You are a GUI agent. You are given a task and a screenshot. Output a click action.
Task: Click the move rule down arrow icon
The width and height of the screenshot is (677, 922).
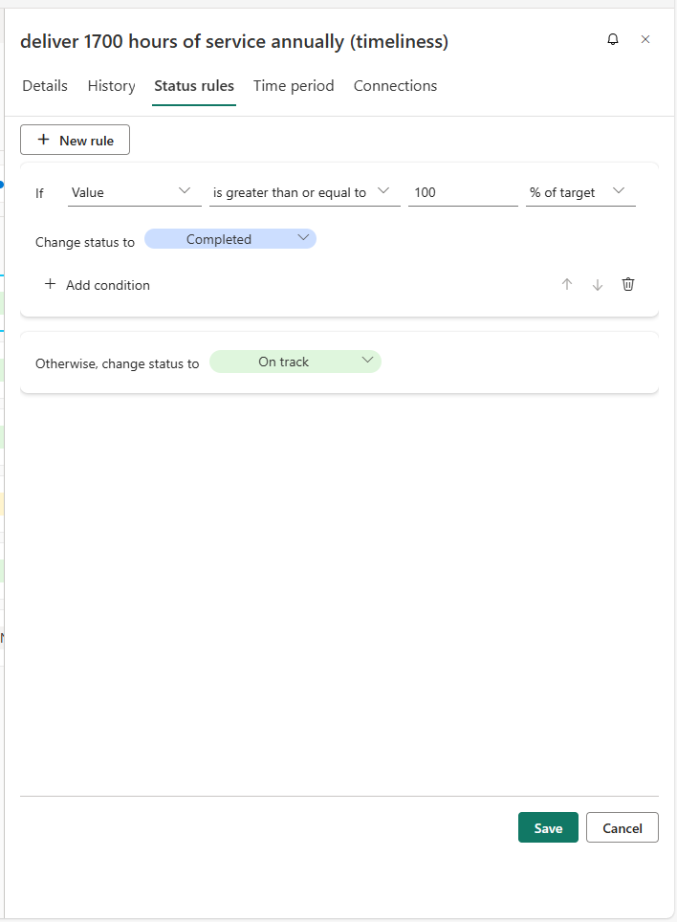tap(598, 284)
